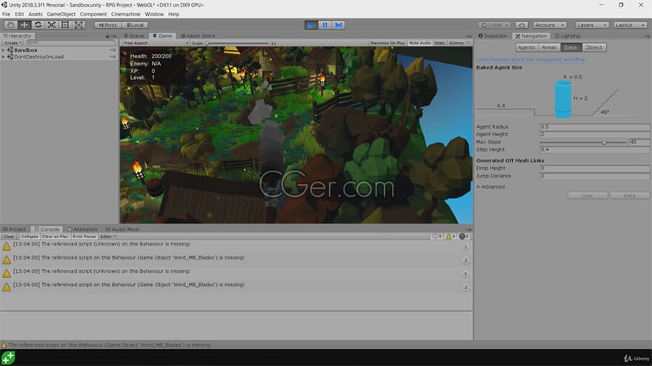
Task: Click the Agent Height field
Action: [594, 135]
